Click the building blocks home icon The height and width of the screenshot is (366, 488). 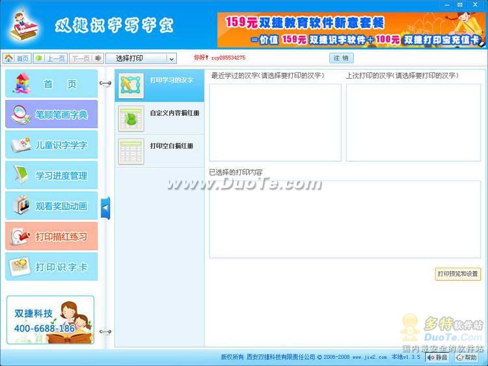pos(22,83)
